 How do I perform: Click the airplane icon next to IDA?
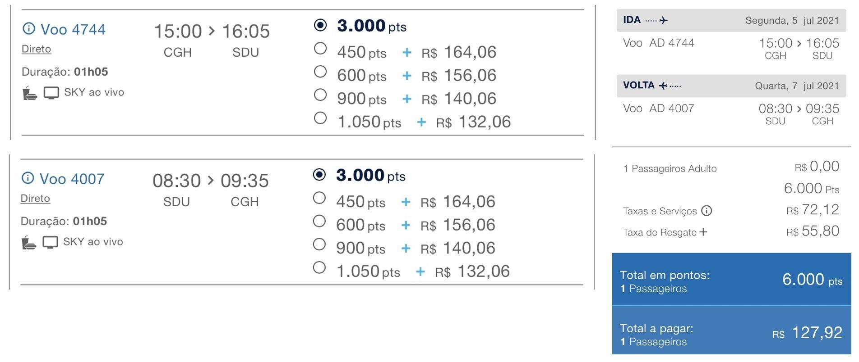tap(663, 20)
